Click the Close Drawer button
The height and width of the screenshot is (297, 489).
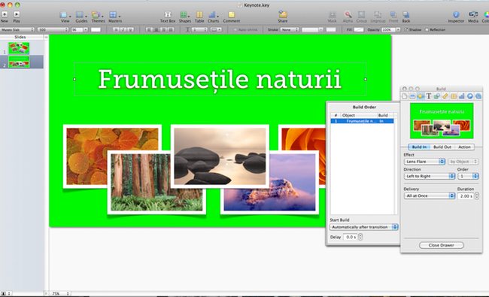pyautogui.click(x=442, y=245)
